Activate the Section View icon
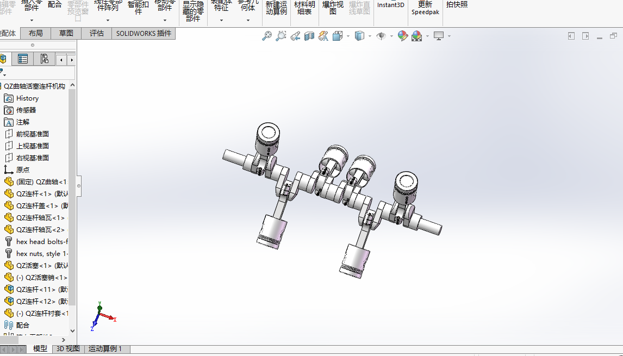The height and width of the screenshot is (356, 623). point(309,36)
